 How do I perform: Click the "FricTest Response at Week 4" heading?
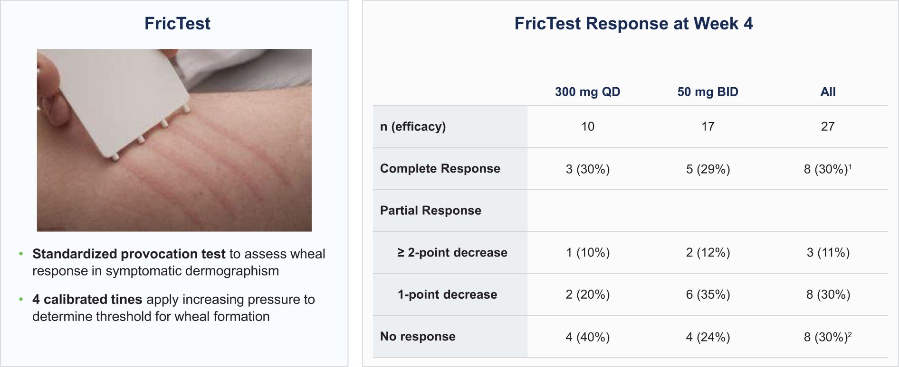tap(633, 24)
